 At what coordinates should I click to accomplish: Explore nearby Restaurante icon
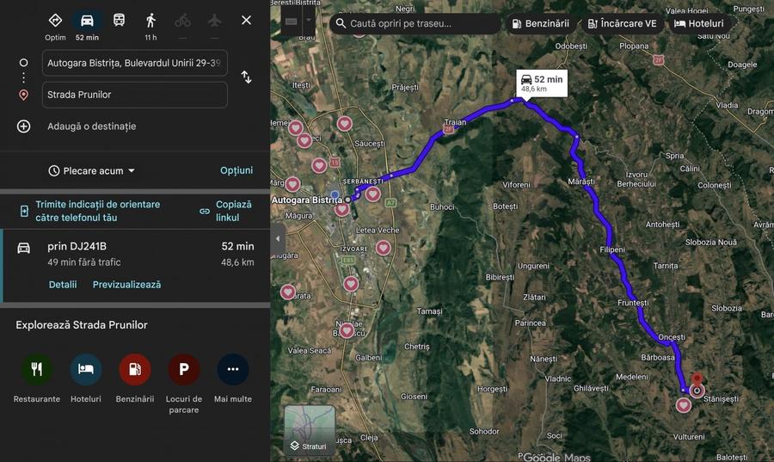click(x=36, y=369)
